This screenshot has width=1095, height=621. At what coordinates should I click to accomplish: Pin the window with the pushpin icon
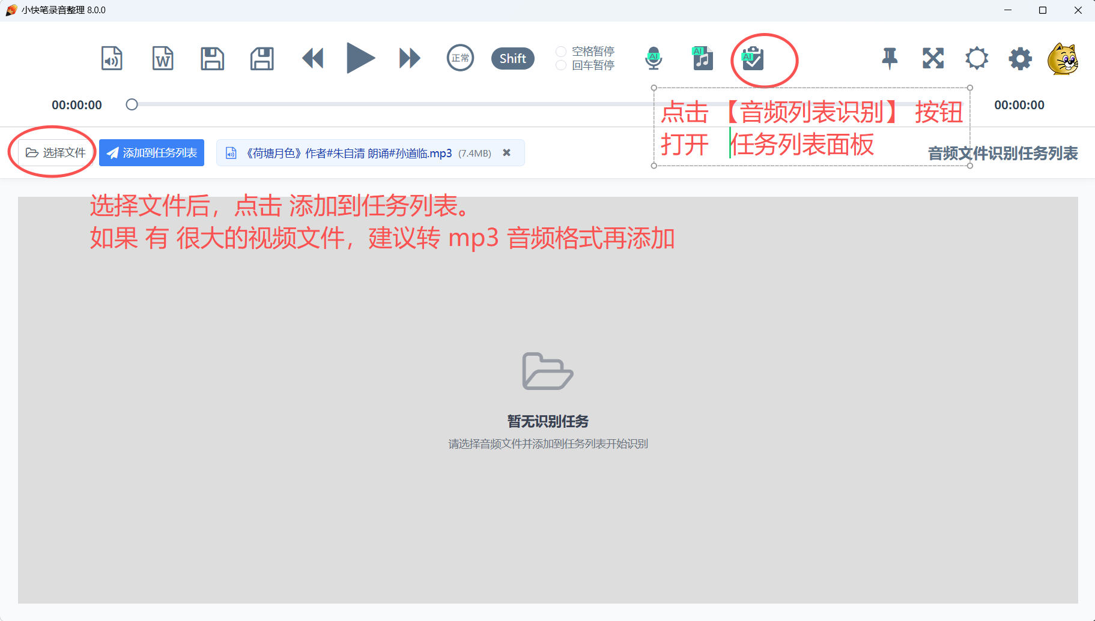[890, 59]
